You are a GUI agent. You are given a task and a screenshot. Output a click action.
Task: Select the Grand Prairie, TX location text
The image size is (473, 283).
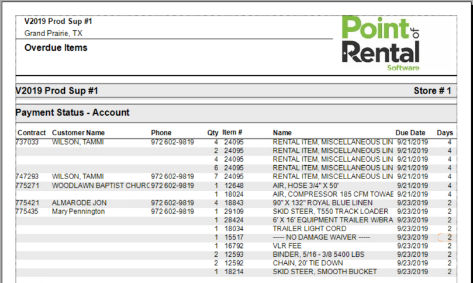tap(53, 33)
